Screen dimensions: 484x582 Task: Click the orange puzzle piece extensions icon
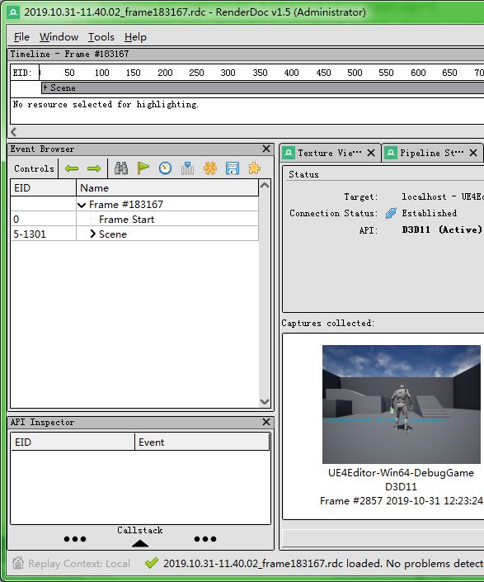pyautogui.click(x=255, y=168)
